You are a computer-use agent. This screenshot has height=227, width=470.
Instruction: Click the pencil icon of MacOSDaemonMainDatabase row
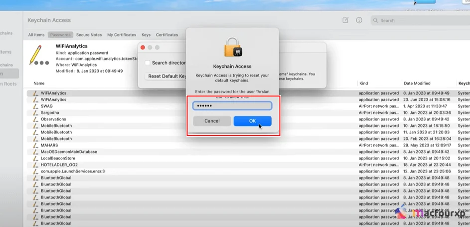tap(36, 152)
